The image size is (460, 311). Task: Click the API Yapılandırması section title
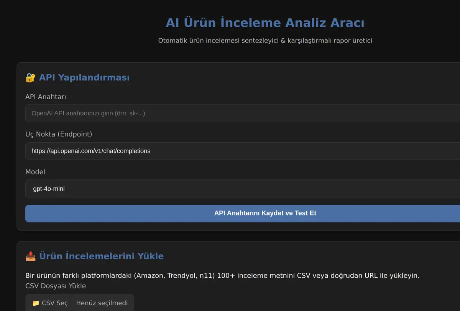point(84,77)
